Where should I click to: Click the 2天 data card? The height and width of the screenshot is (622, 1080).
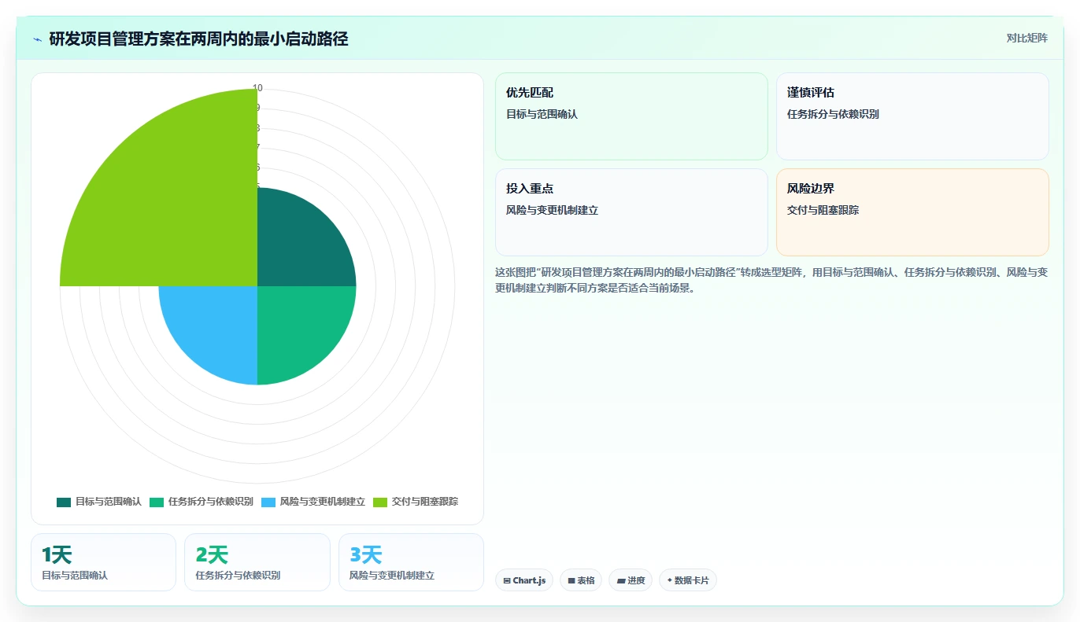click(257, 562)
